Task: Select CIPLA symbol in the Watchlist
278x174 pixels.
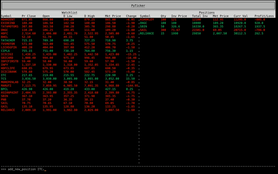Action: 5,51
